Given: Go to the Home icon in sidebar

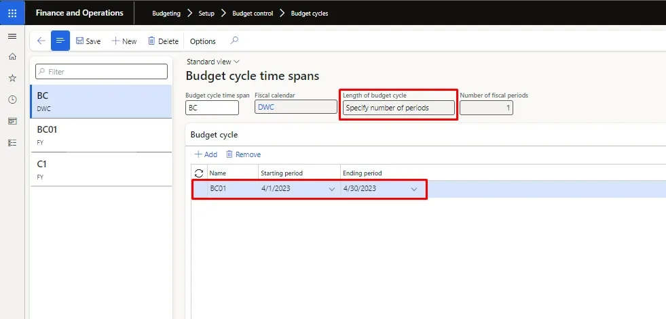Looking at the screenshot, I should tap(12, 56).
